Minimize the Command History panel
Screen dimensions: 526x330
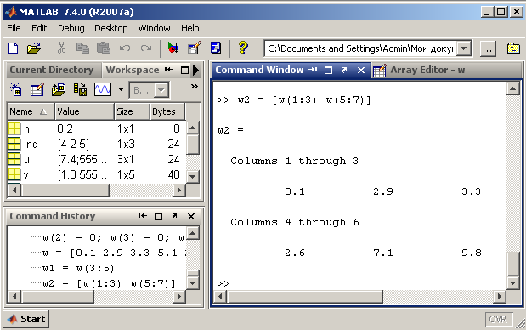[143, 216]
